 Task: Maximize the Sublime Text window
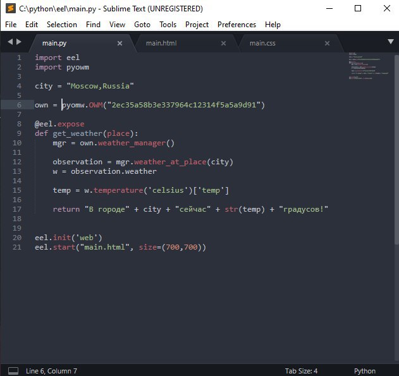pos(358,9)
